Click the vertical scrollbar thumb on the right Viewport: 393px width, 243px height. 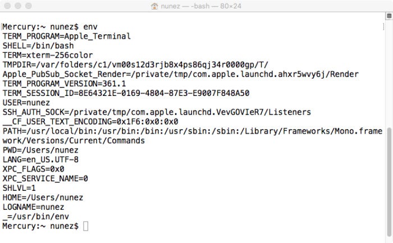[x=389, y=182]
